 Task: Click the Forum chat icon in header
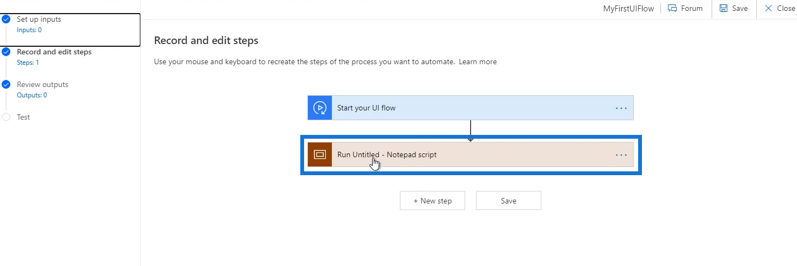point(672,8)
